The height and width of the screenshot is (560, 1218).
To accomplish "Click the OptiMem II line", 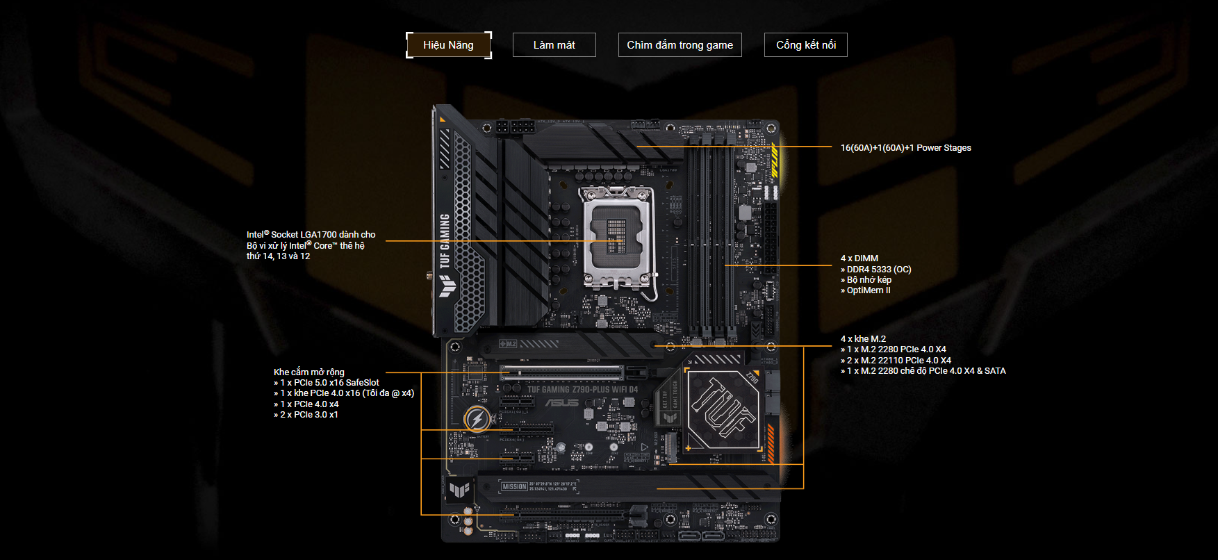I will click(x=866, y=290).
